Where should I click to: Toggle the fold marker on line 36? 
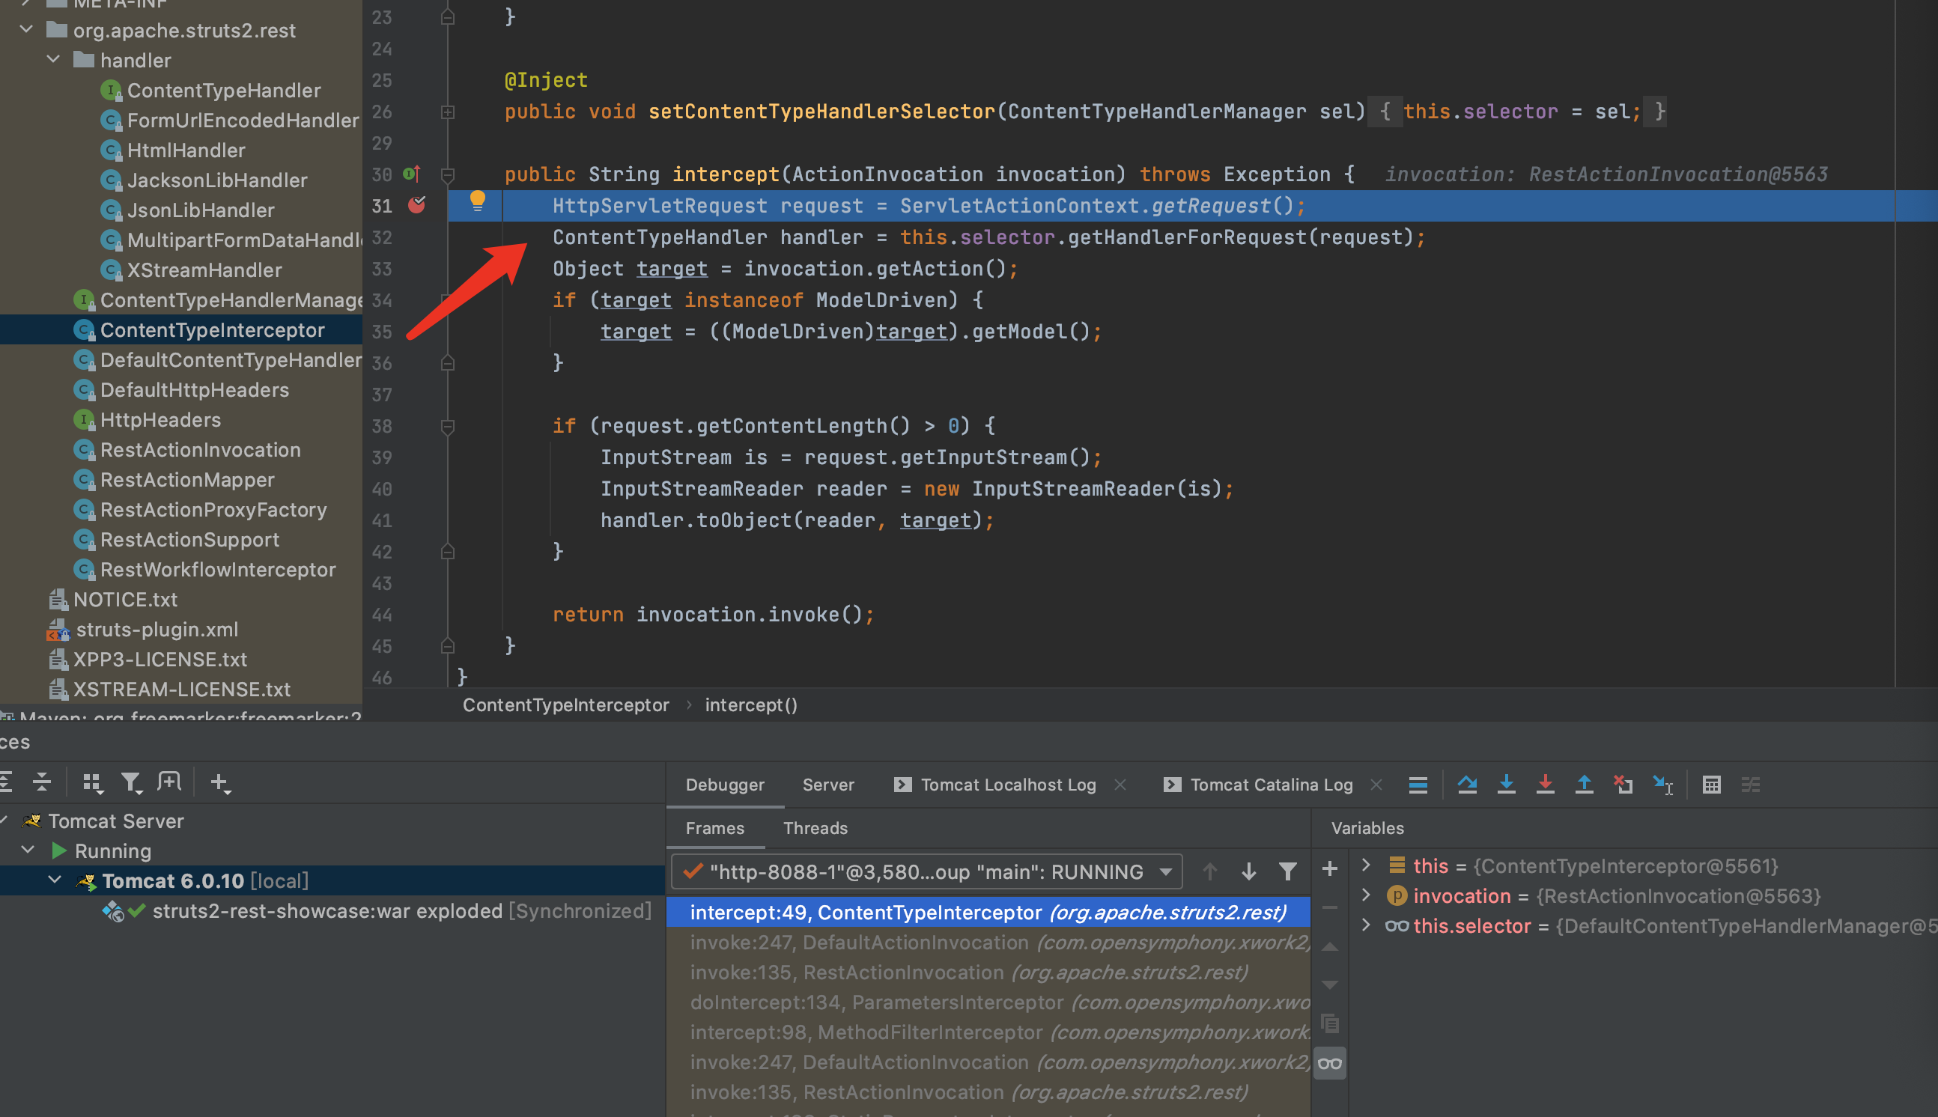[x=448, y=363]
